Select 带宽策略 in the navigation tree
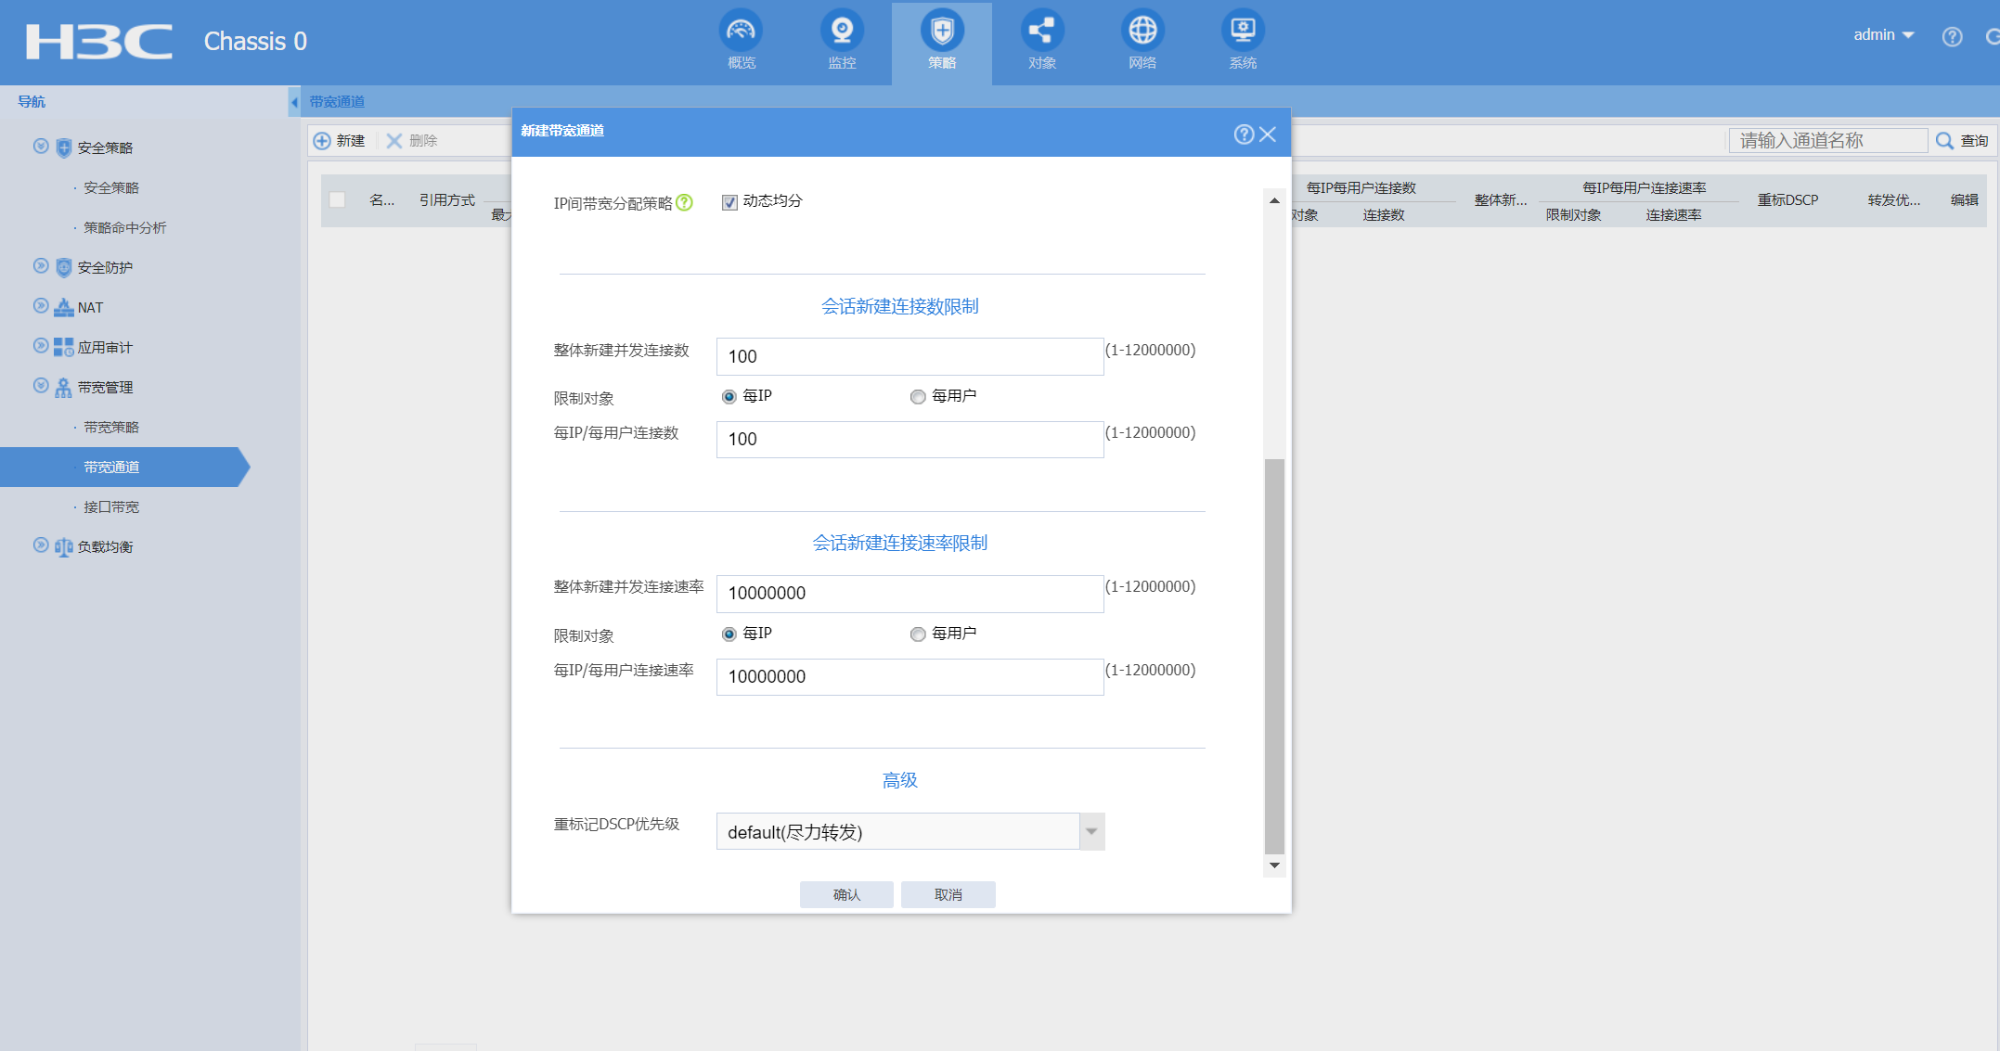2000x1051 pixels. pyautogui.click(x=111, y=427)
